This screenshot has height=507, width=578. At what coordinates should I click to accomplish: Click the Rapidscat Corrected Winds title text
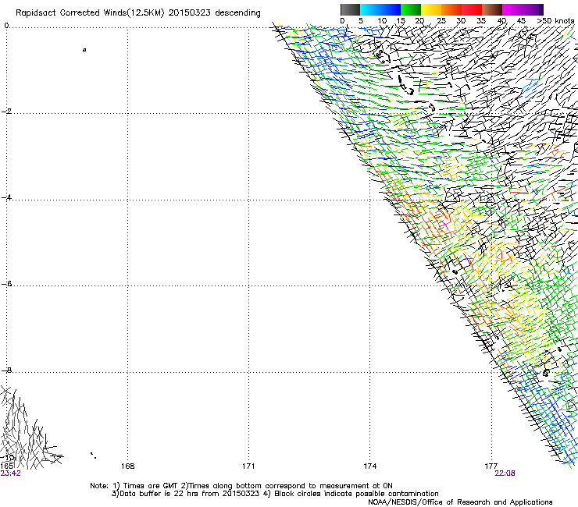tap(138, 13)
